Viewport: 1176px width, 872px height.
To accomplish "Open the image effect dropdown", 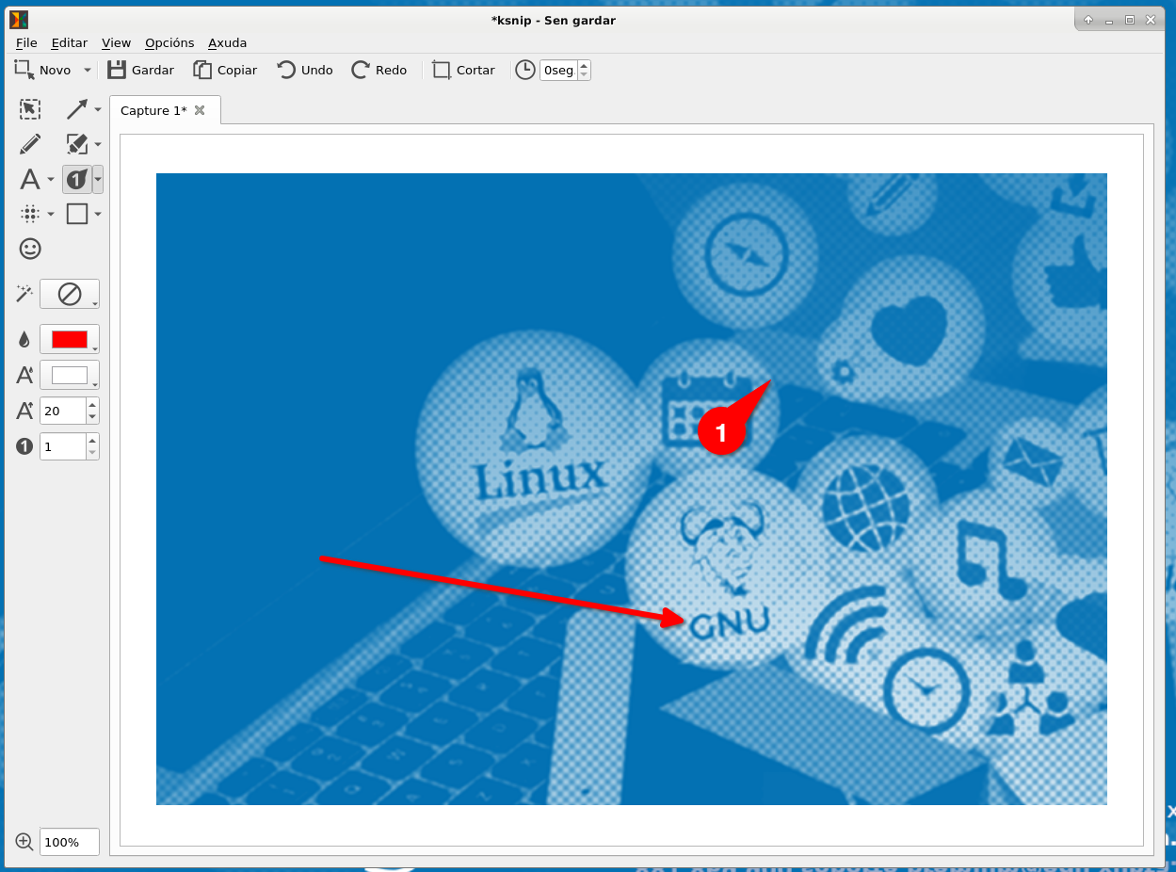I will (70, 294).
